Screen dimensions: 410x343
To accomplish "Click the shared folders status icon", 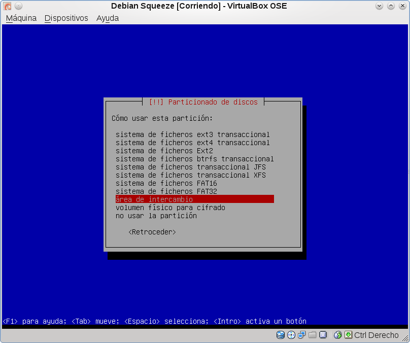I will (312, 335).
